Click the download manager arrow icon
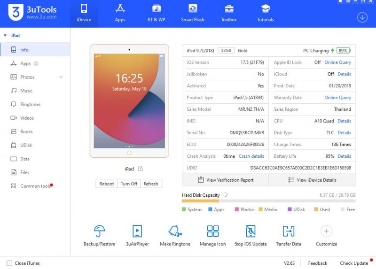376x269 pixels. click(362, 17)
